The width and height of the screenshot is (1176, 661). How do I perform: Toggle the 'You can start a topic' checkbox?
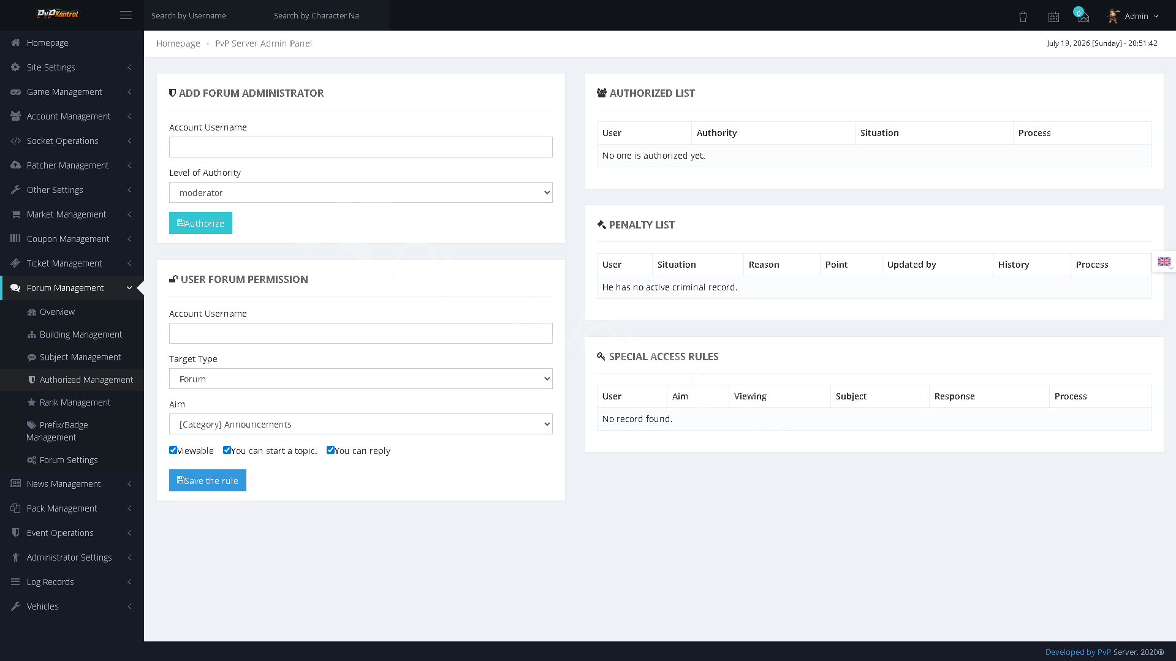coord(227,450)
